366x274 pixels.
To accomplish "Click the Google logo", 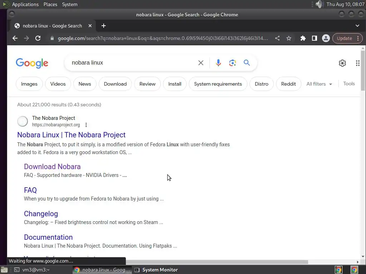I will 32,63.
